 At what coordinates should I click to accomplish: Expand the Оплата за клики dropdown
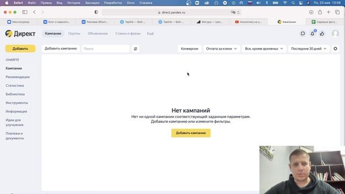[x=222, y=48]
